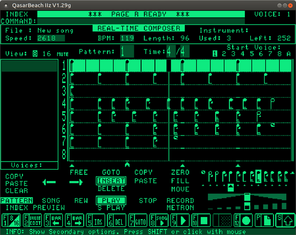Click COPY beside the ZERO command
Screen dimensions: 296x235
(143, 172)
